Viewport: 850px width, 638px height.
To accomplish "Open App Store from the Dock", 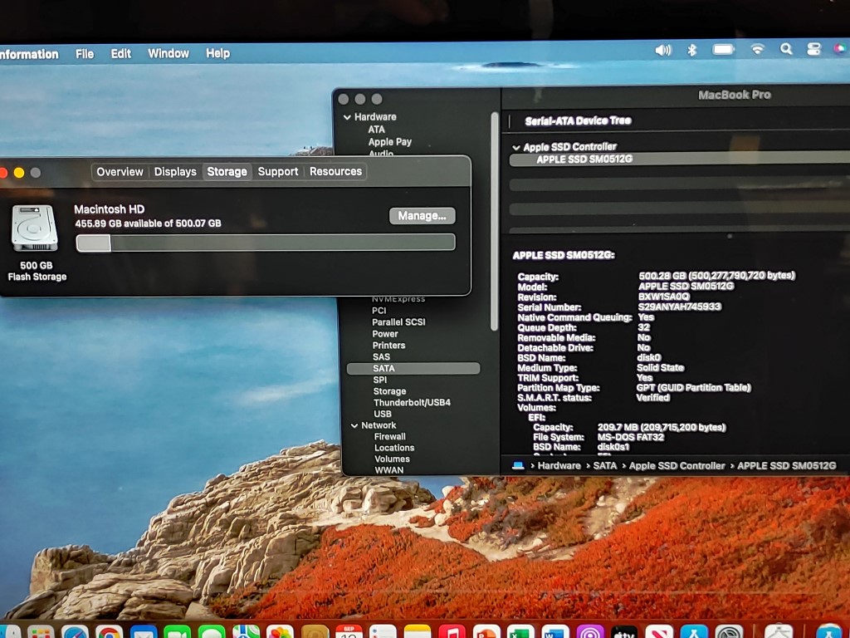I will [x=694, y=632].
